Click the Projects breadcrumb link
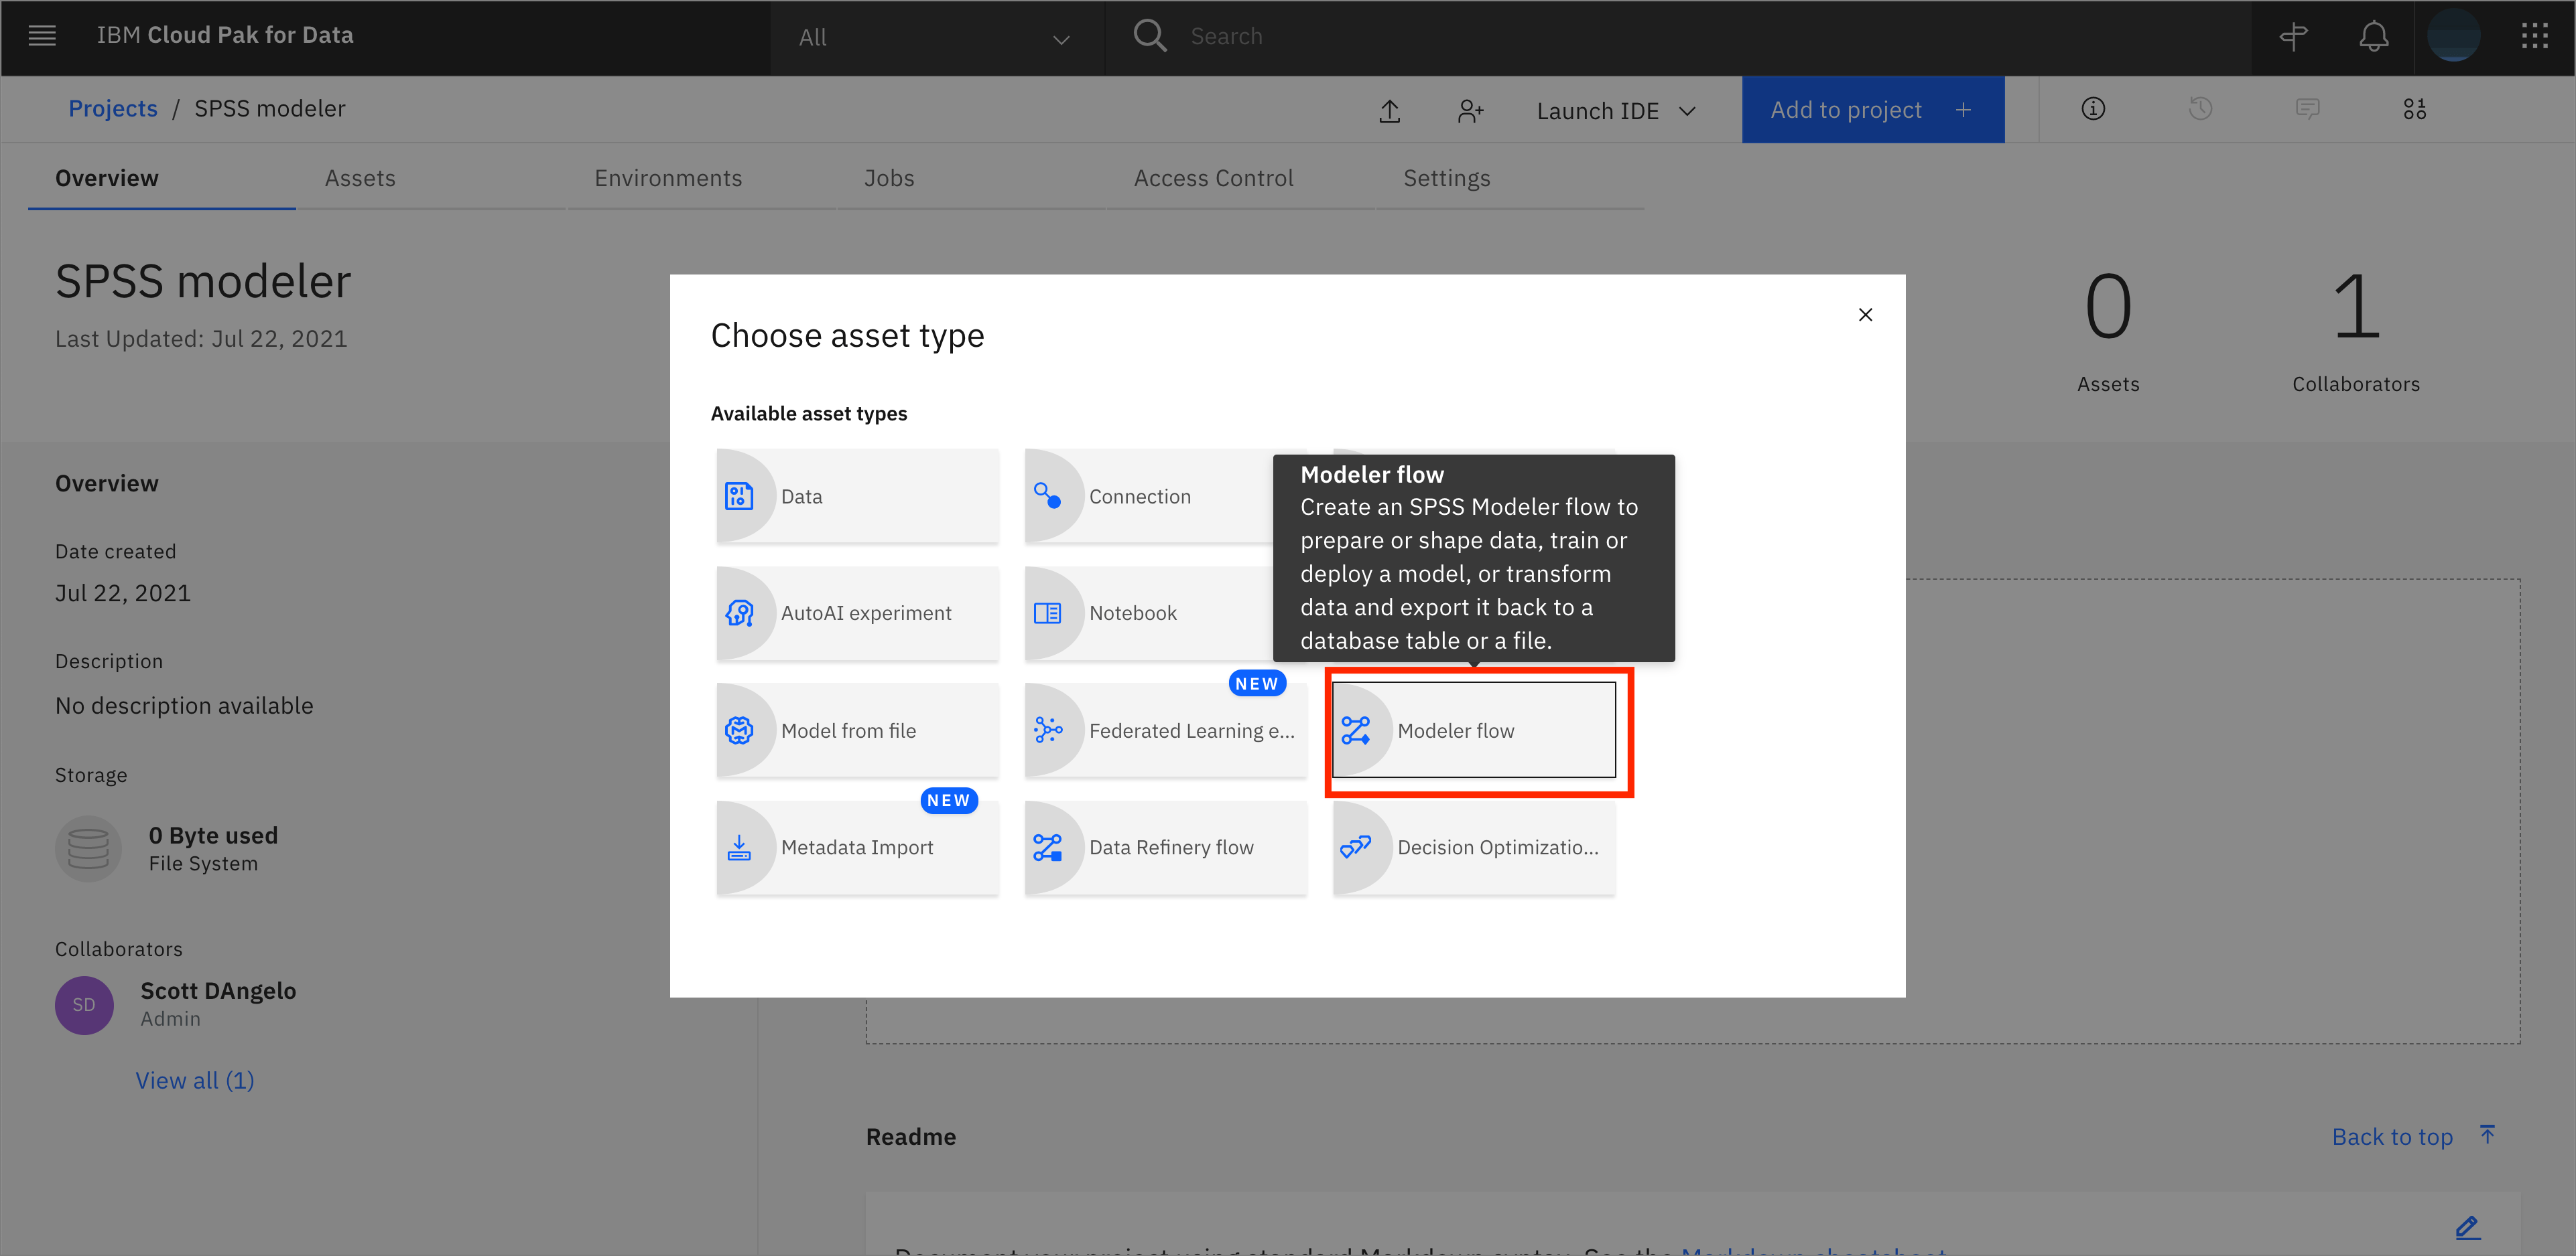Image resolution: width=2576 pixels, height=1256 pixels. (113, 108)
